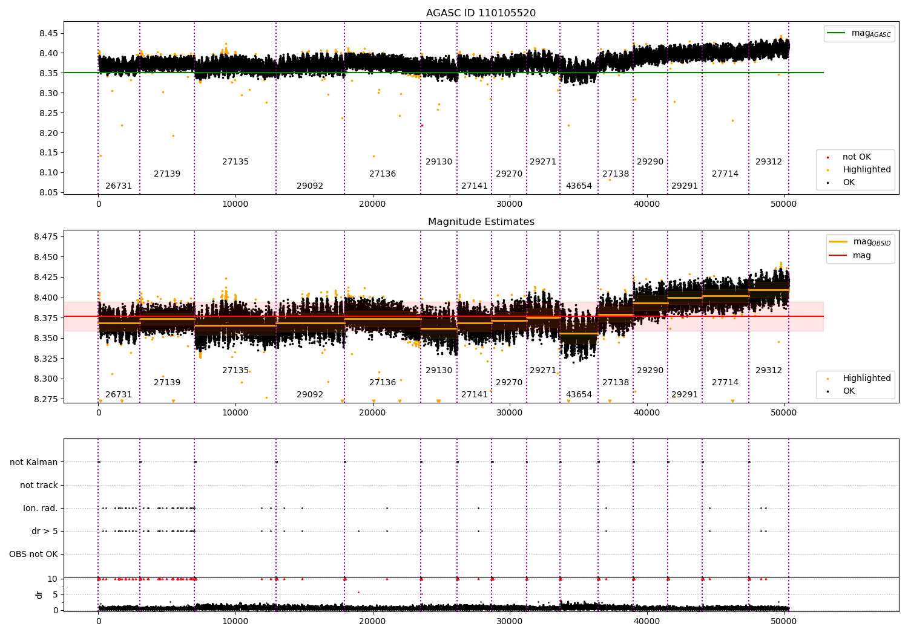The height and width of the screenshot is (635, 908).
Task: Click OBSID label 27141 in top plot
Action: [x=475, y=186]
